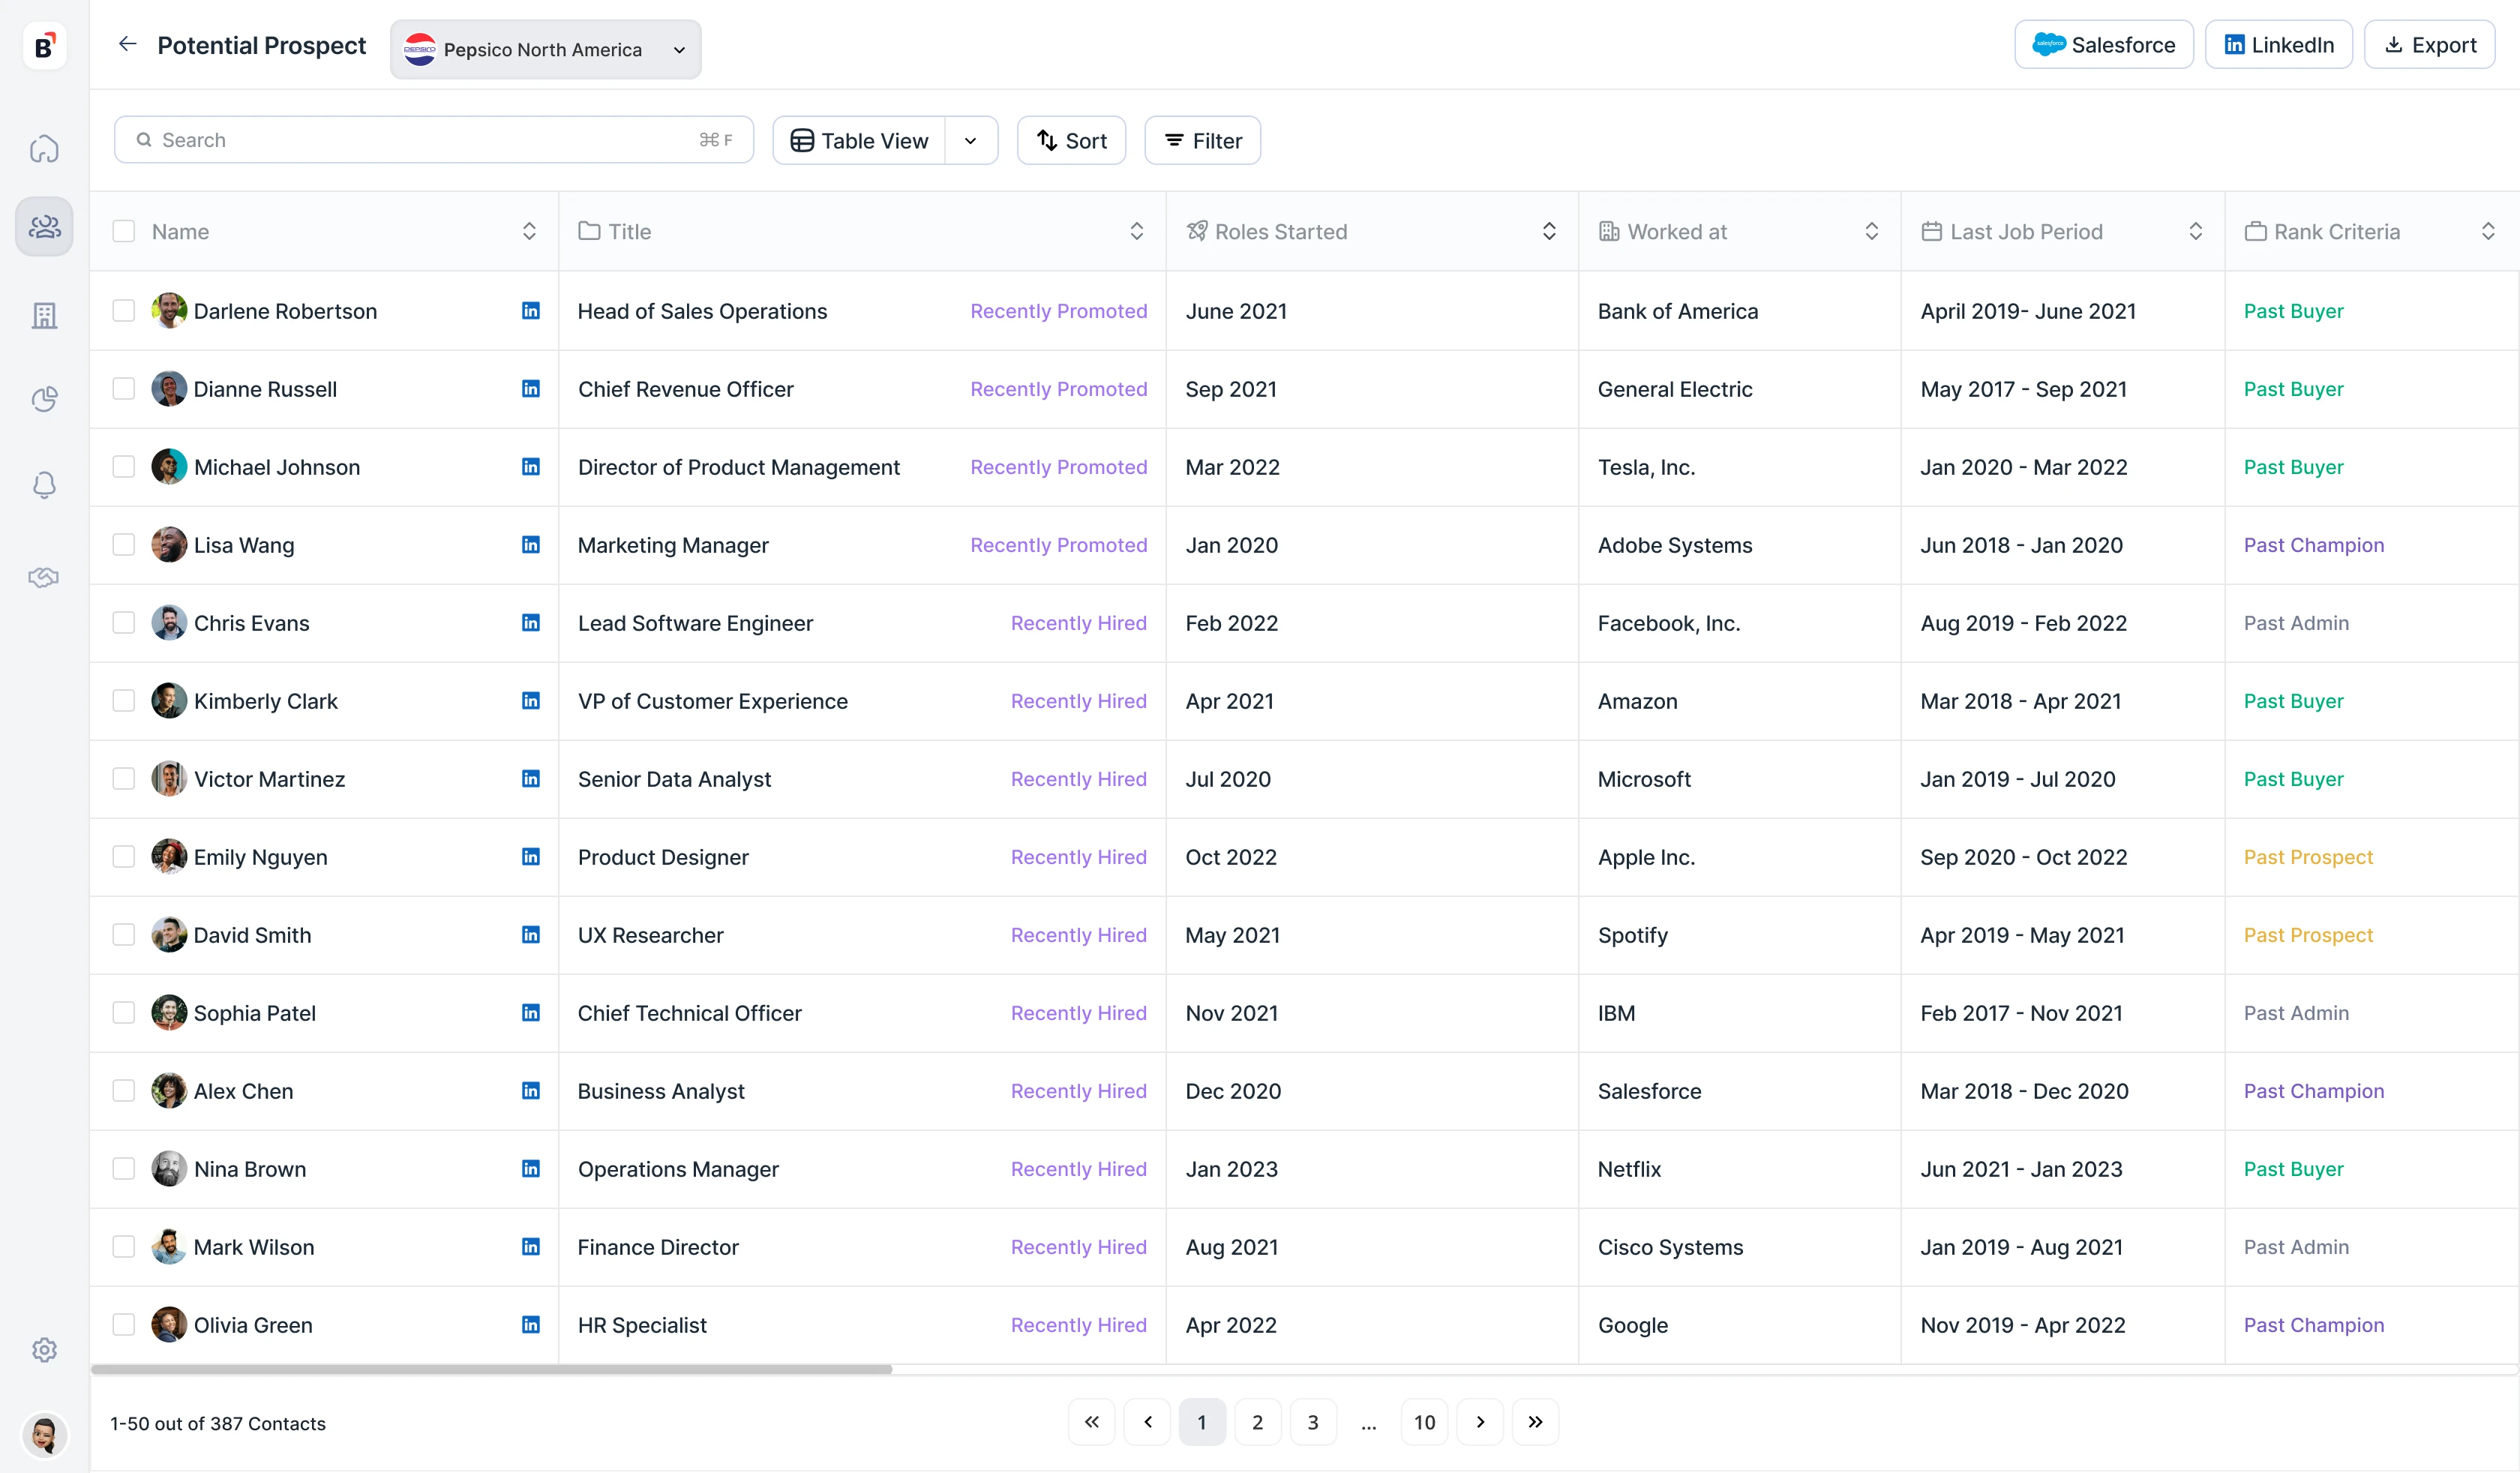Open the Table View dropdown arrow
Image resolution: width=2520 pixels, height=1473 pixels.
[x=970, y=141]
